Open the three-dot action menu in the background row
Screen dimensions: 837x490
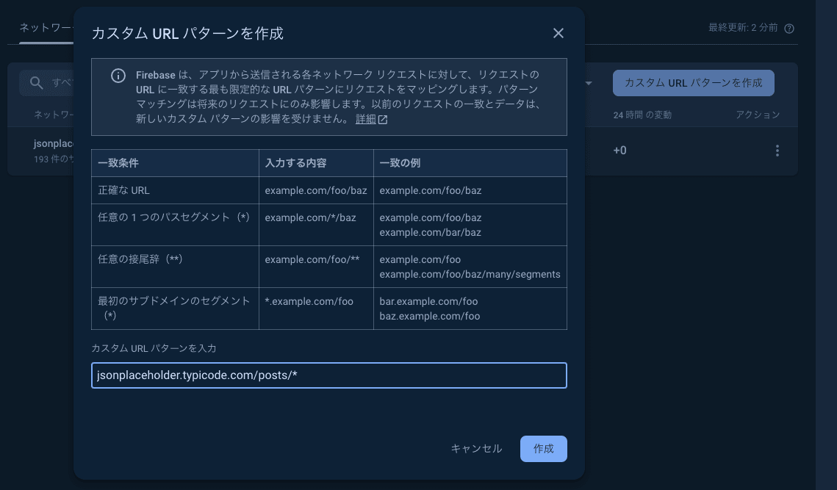(x=777, y=151)
